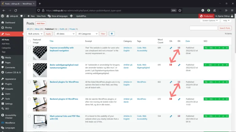Edit Danish translation of Backend plugins for WordPress

pyautogui.click(x=171, y=82)
